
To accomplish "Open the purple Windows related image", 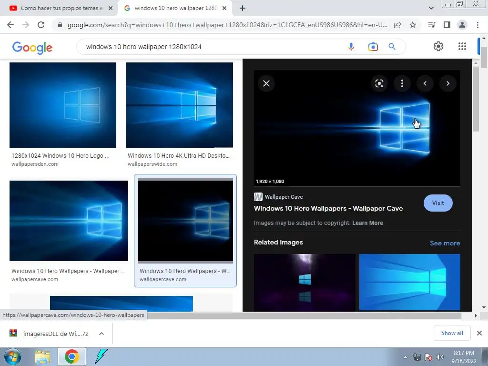I will click(305, 282).
